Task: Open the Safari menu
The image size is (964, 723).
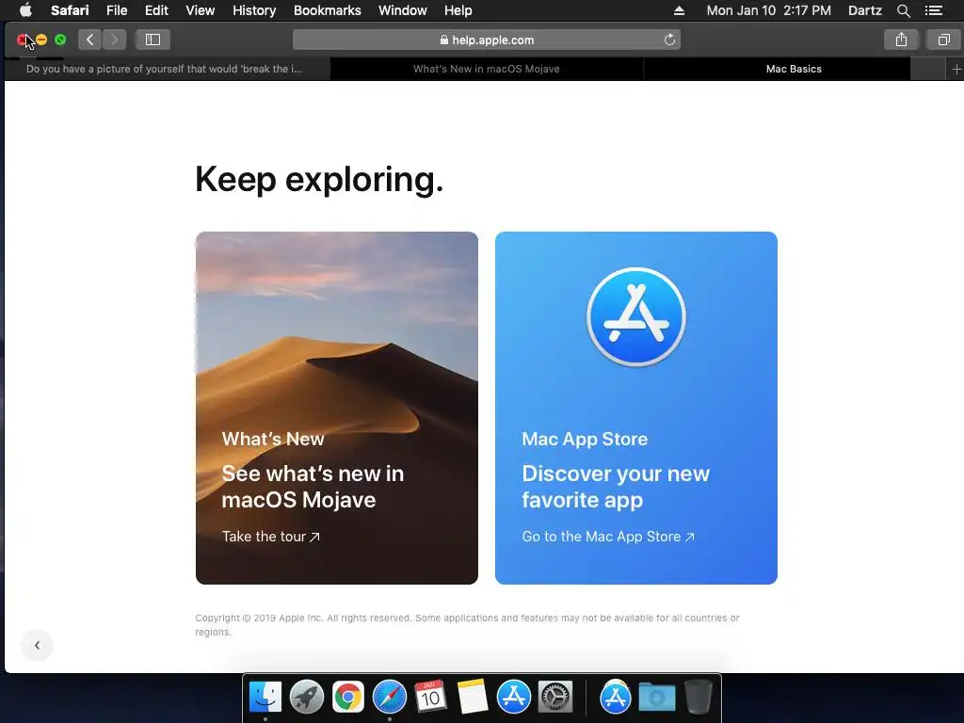Action: tap(70, 10)
